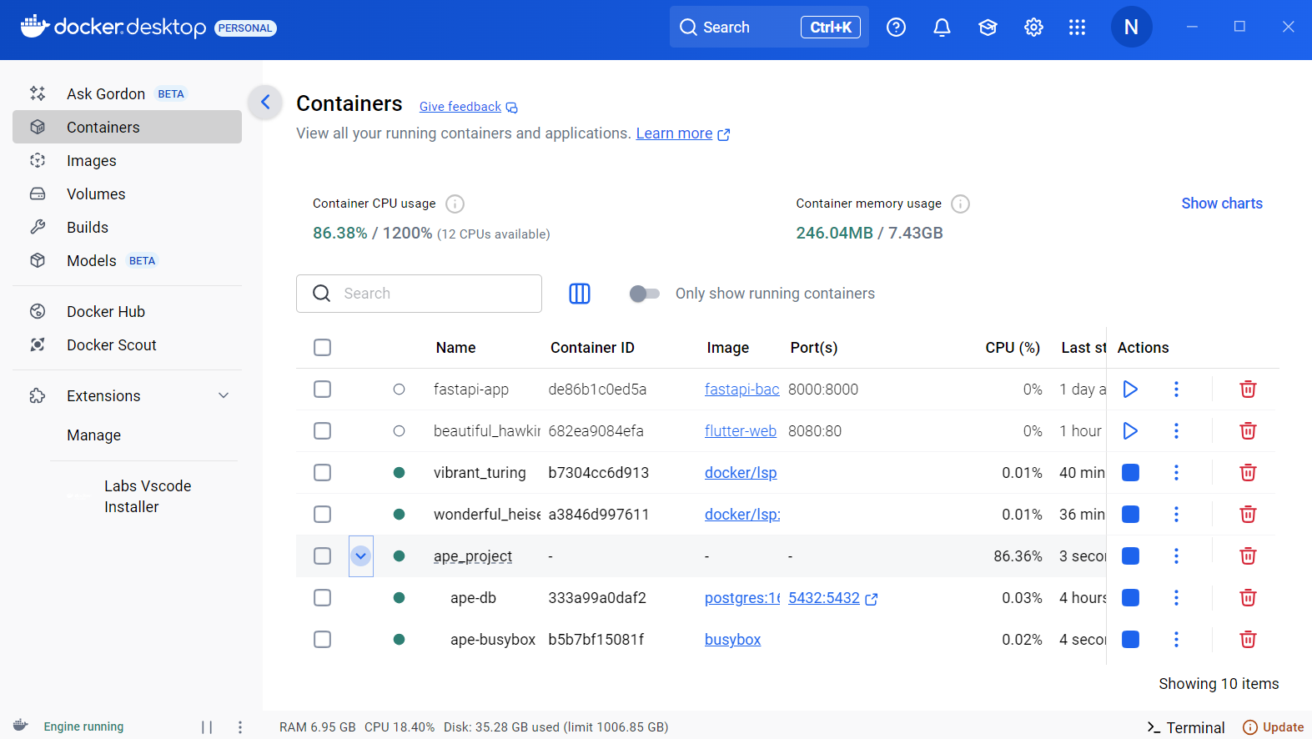Delete the vibrant_turing container

(x=1248, y=472)
